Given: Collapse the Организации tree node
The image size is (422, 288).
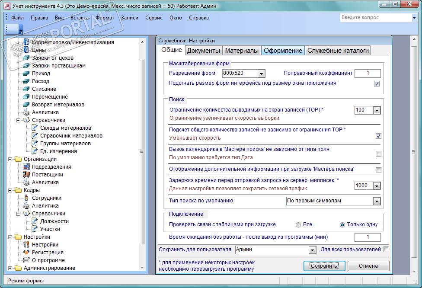Looking at the screenshot, I should [10, 159].
